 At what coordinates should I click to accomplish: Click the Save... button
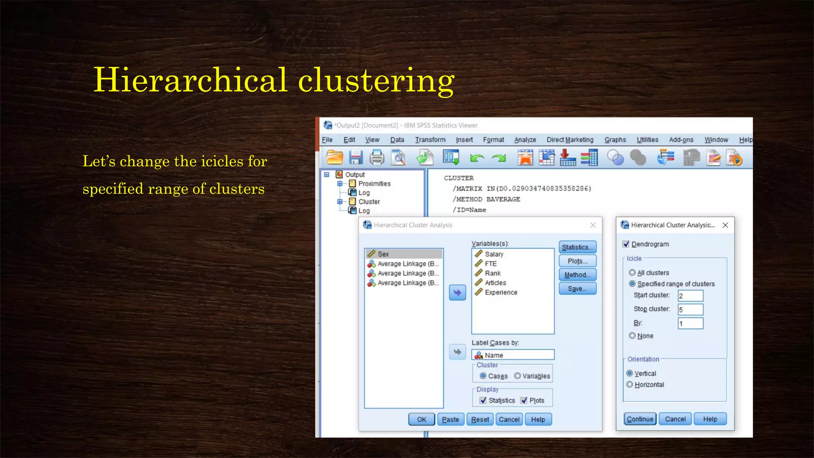578,289
